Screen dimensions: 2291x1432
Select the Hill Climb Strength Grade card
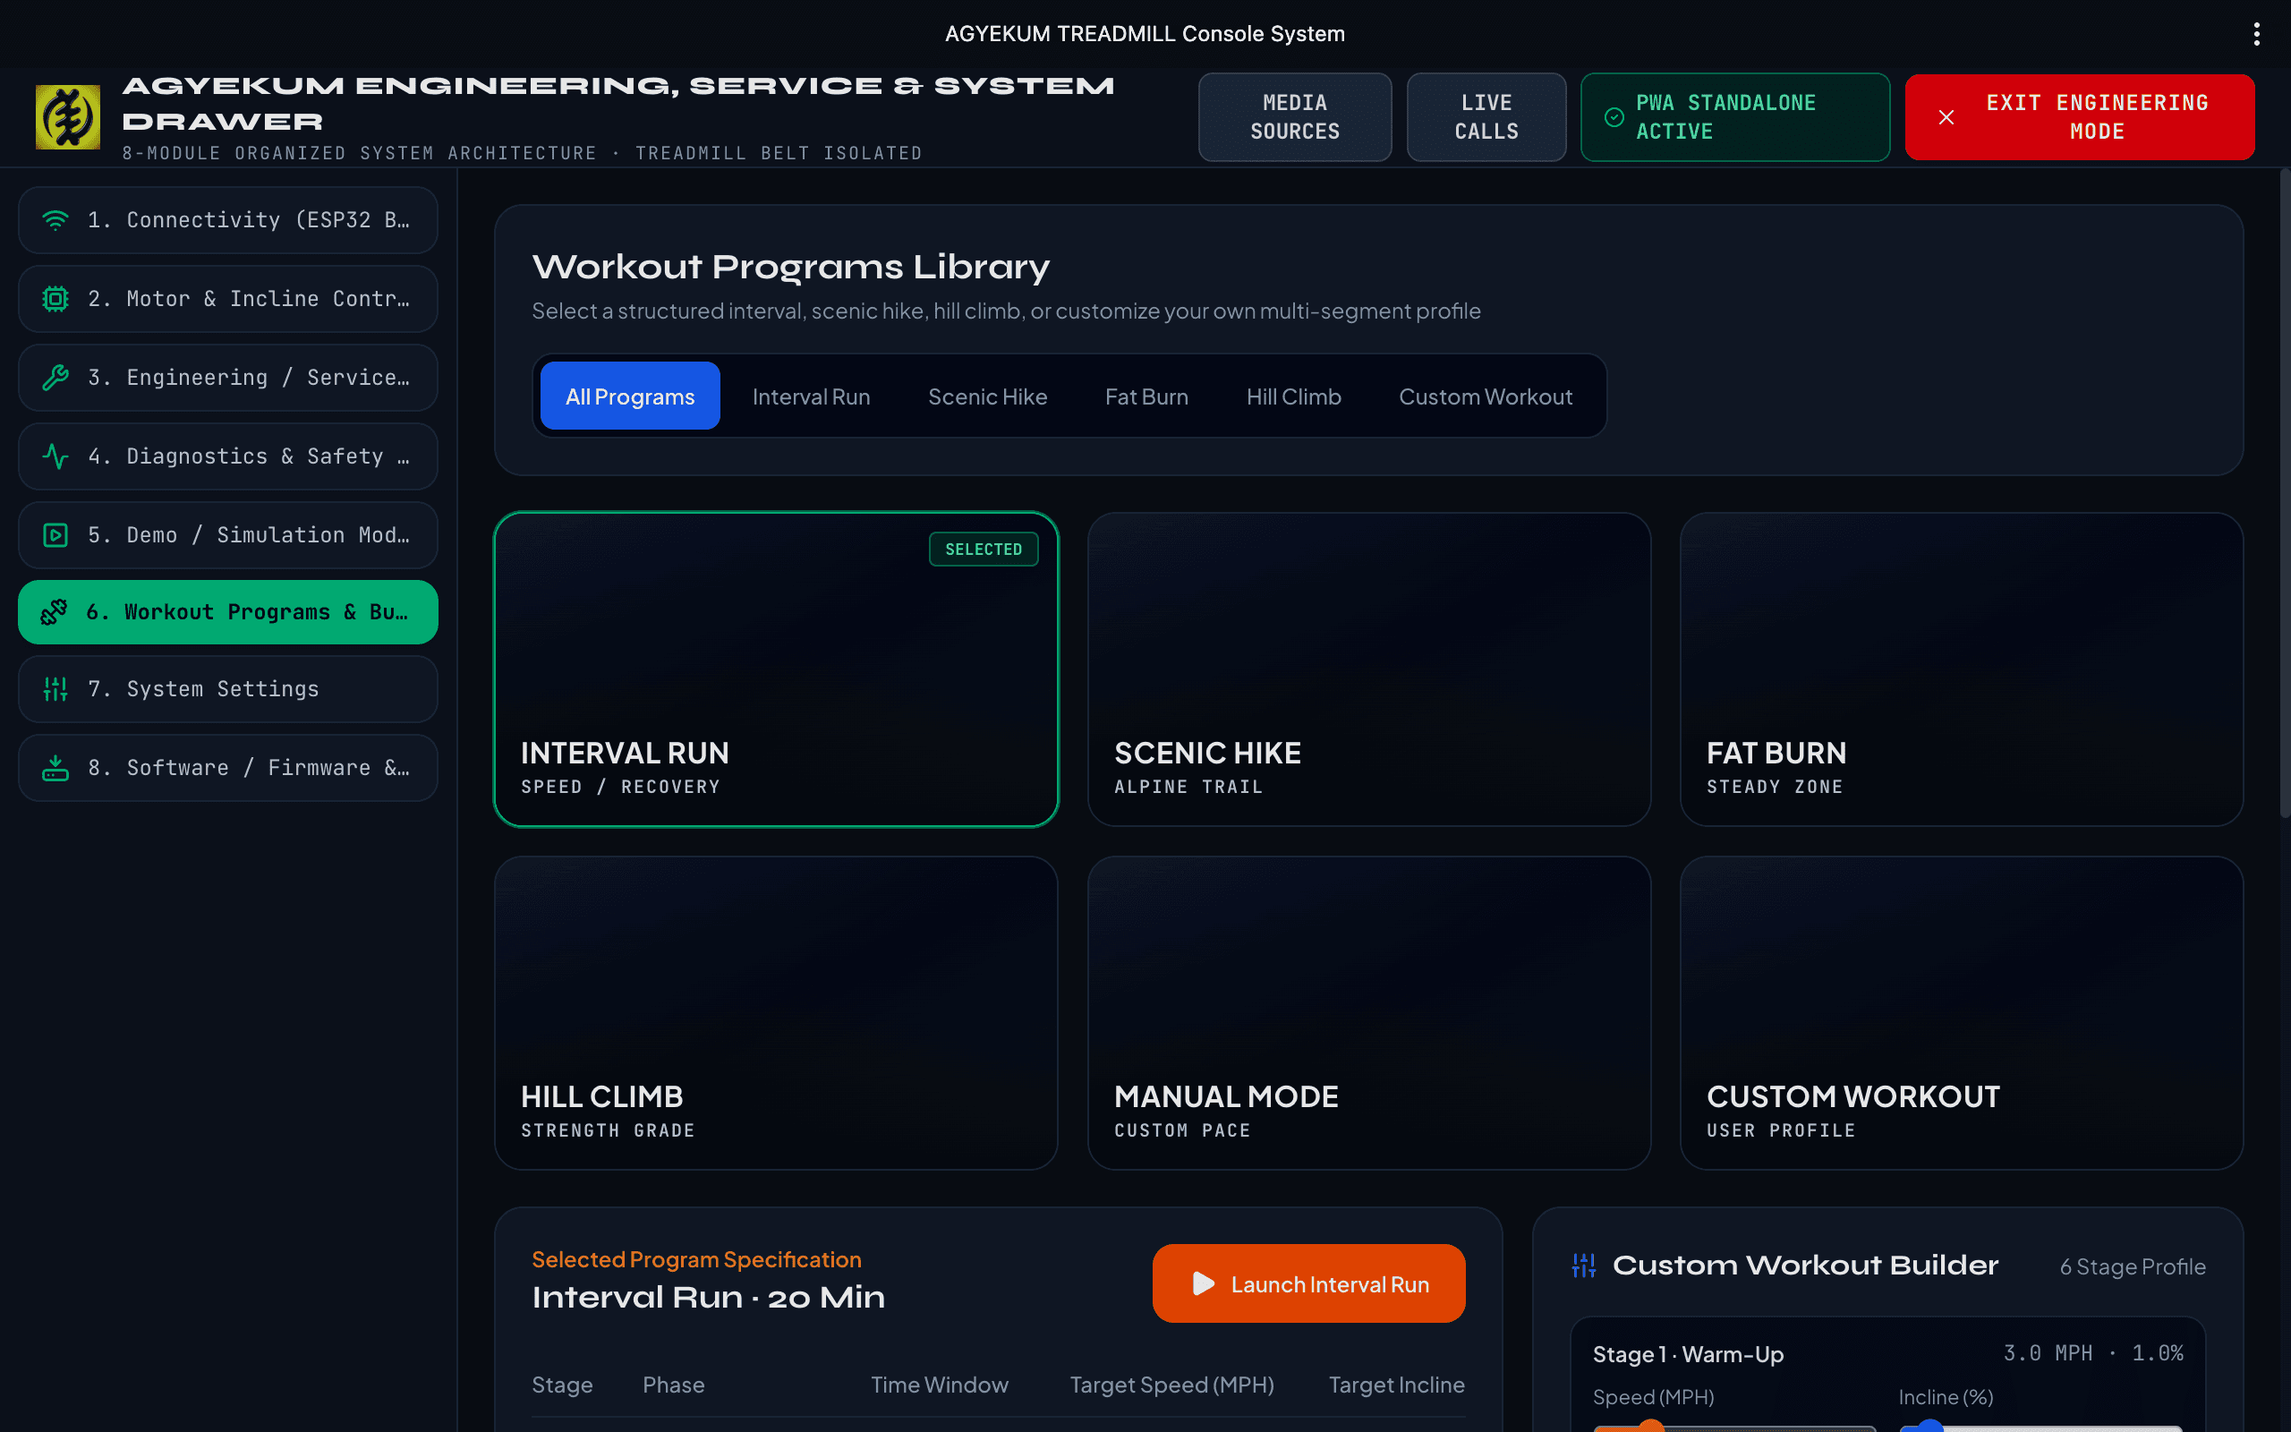pos(776,1013)
